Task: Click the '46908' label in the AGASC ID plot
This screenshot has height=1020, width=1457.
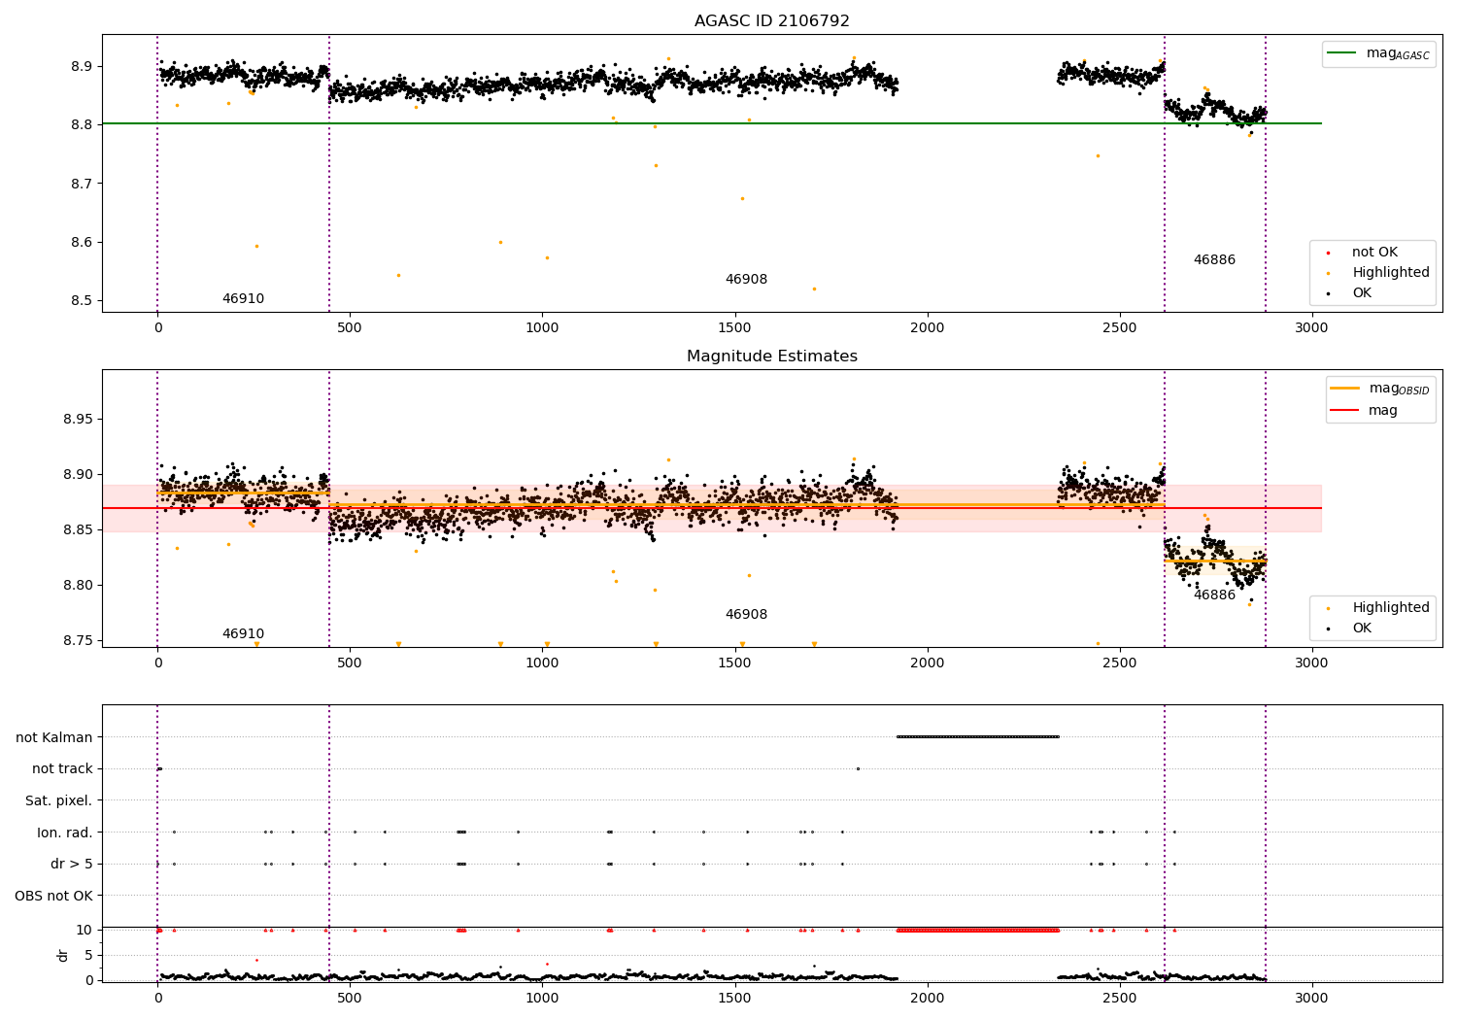Action: [x=746, y=280]
